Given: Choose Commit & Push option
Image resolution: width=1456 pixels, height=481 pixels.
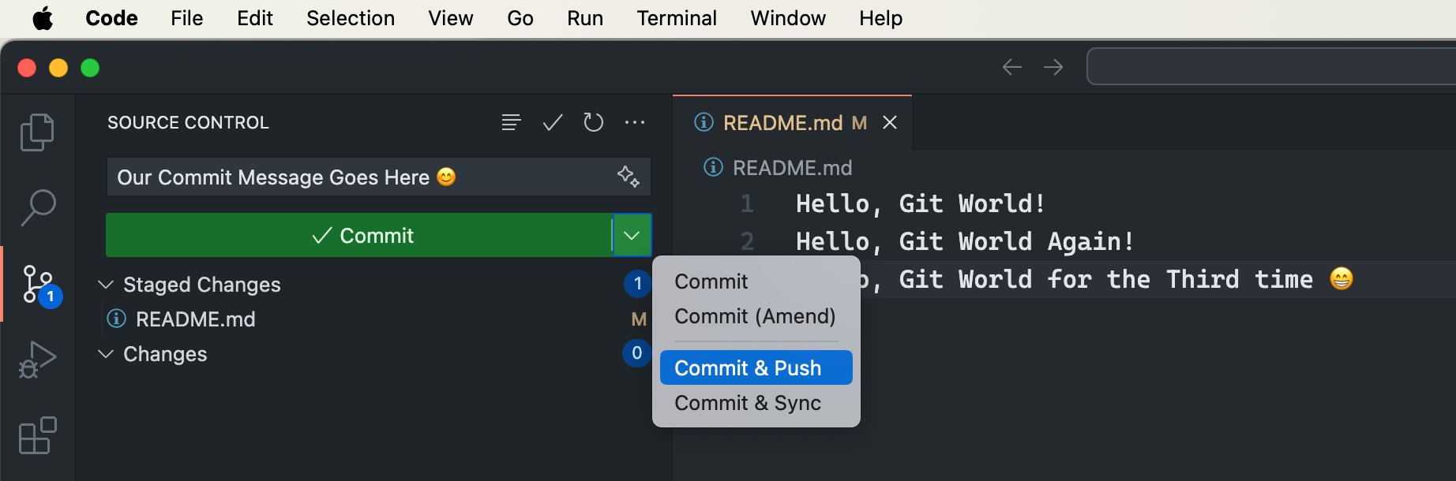Looking at the screenshot, I should pyautogui.click(x=756, y=368).
